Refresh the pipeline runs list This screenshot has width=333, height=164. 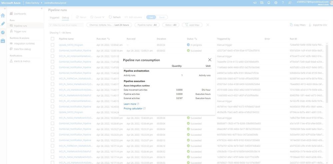114,17
